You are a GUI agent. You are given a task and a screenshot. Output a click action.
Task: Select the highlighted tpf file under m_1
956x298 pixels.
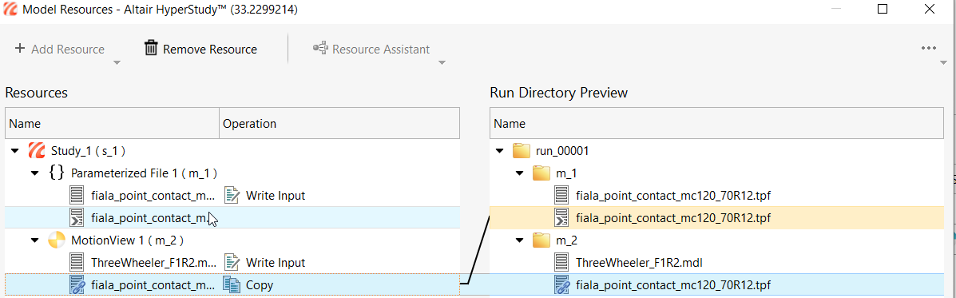pyautogui.click(x=716, y=217)
